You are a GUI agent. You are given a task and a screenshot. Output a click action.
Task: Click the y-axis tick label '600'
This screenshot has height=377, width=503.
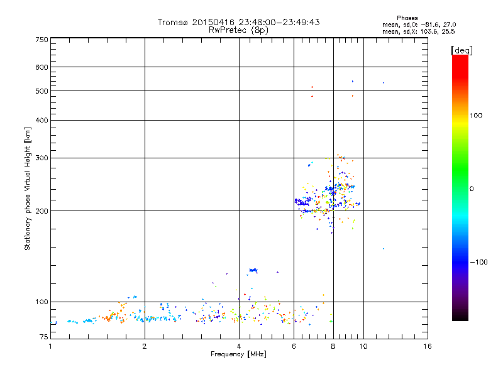(x=41, y=67)
